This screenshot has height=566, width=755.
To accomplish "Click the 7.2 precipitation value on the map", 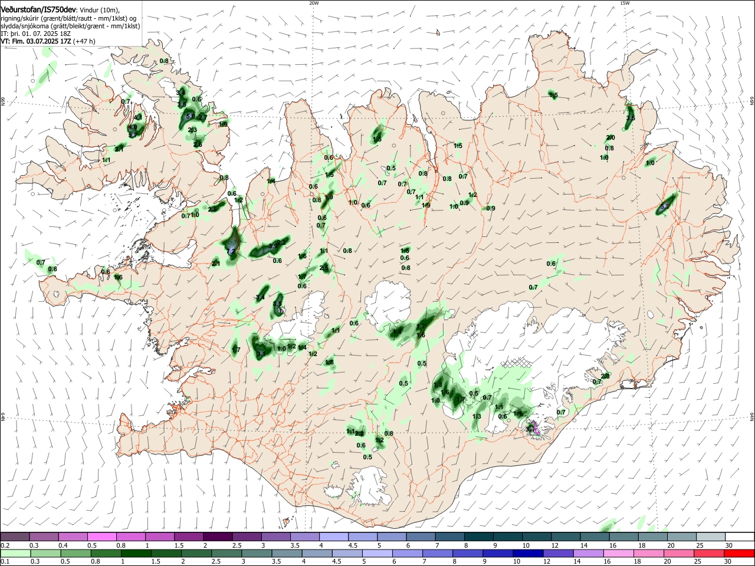I will pos(232,251).
